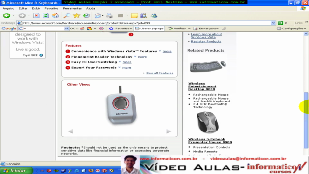Open the Enviar para dropdown
The image size is (309, 174).
point(217,29)
